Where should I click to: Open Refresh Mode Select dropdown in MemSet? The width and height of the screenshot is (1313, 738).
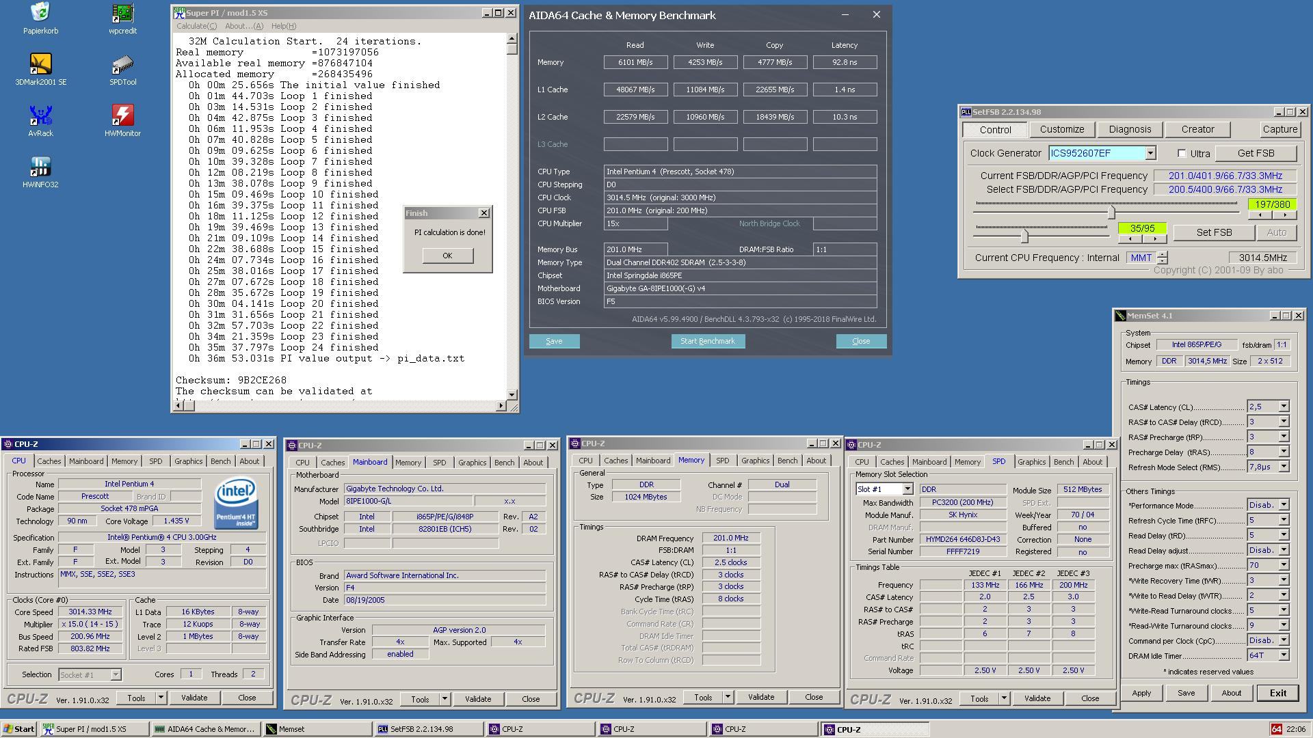(1284, 467)
